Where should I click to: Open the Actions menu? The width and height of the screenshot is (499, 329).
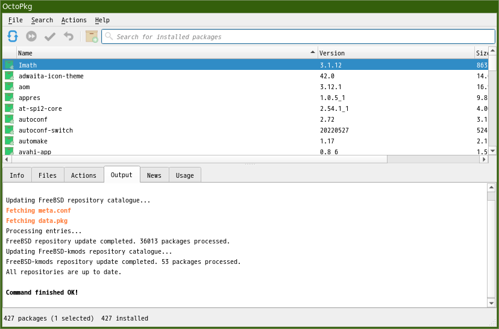pos(74,20)
